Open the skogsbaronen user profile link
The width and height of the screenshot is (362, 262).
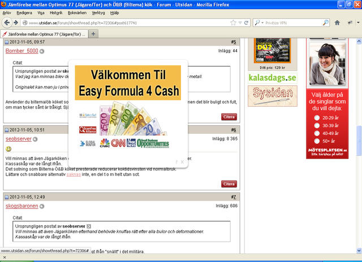(21, 206)
